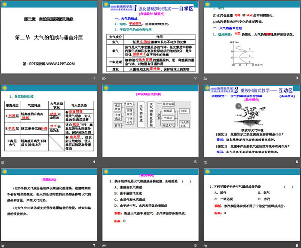Select slide 1 title thumbnail '第二节 大气的组成与垂直分层'

[49, 37]
